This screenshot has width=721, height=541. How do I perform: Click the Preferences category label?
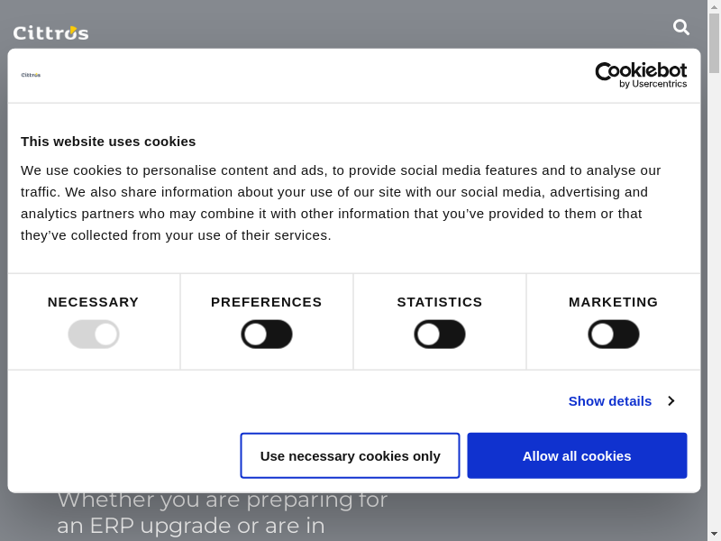[x=267, y=302]
